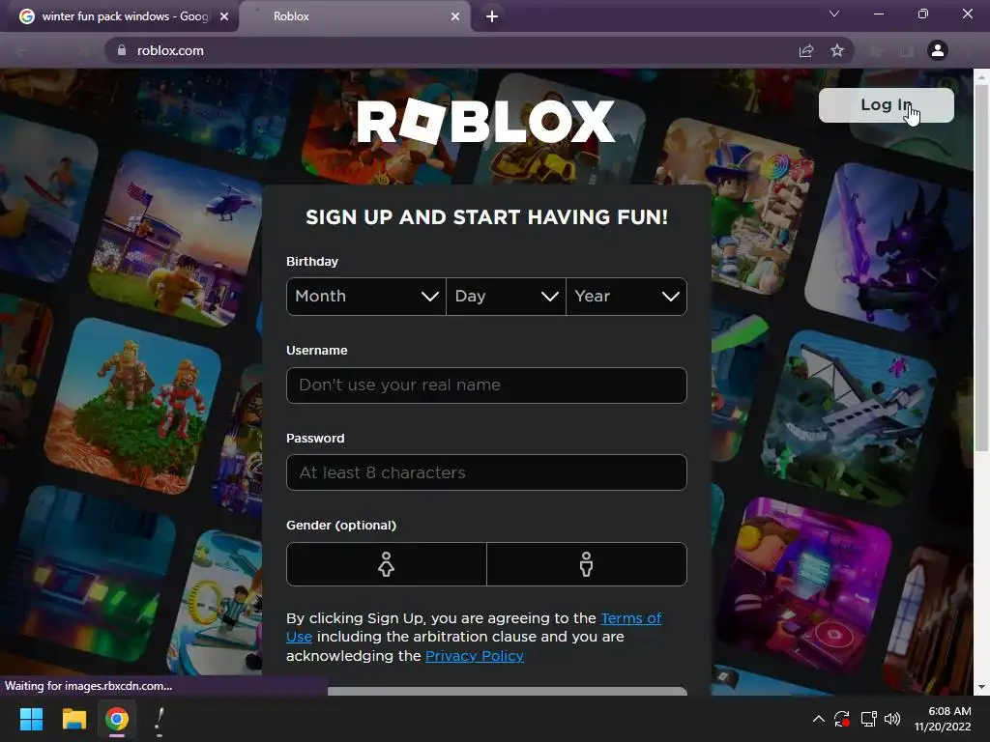Show hidden system tray icons

[x=818, y=719]
